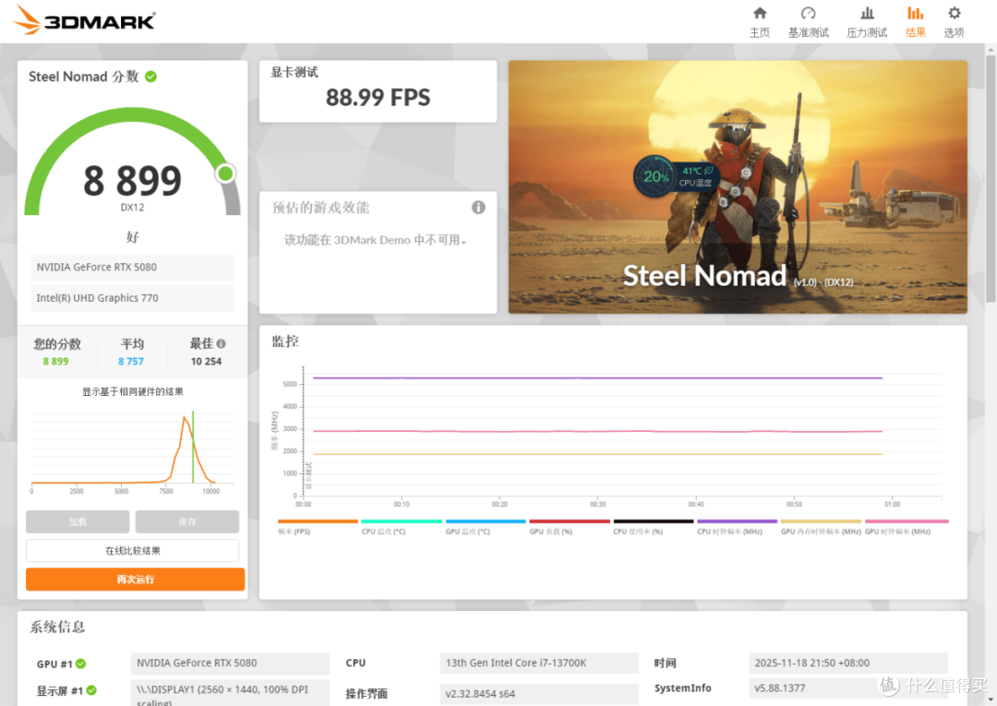
Task: Click the 该功能在 3DMark Demo 中不可用 message
Action: coord(377,240)
